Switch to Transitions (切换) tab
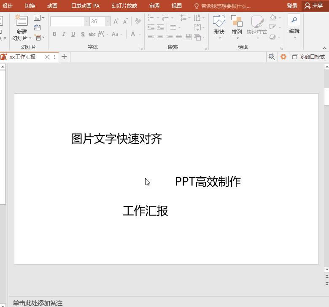Screen dimensions: 329x307 30,5
